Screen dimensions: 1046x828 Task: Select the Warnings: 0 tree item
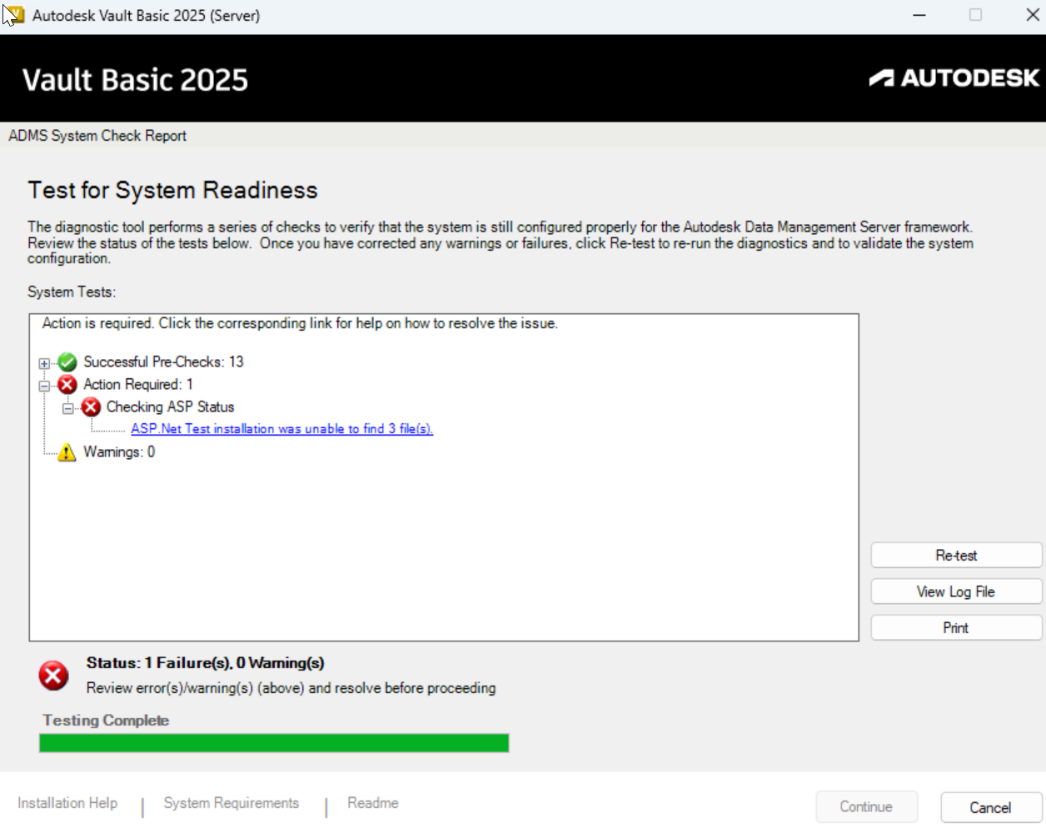pos(121,451)
